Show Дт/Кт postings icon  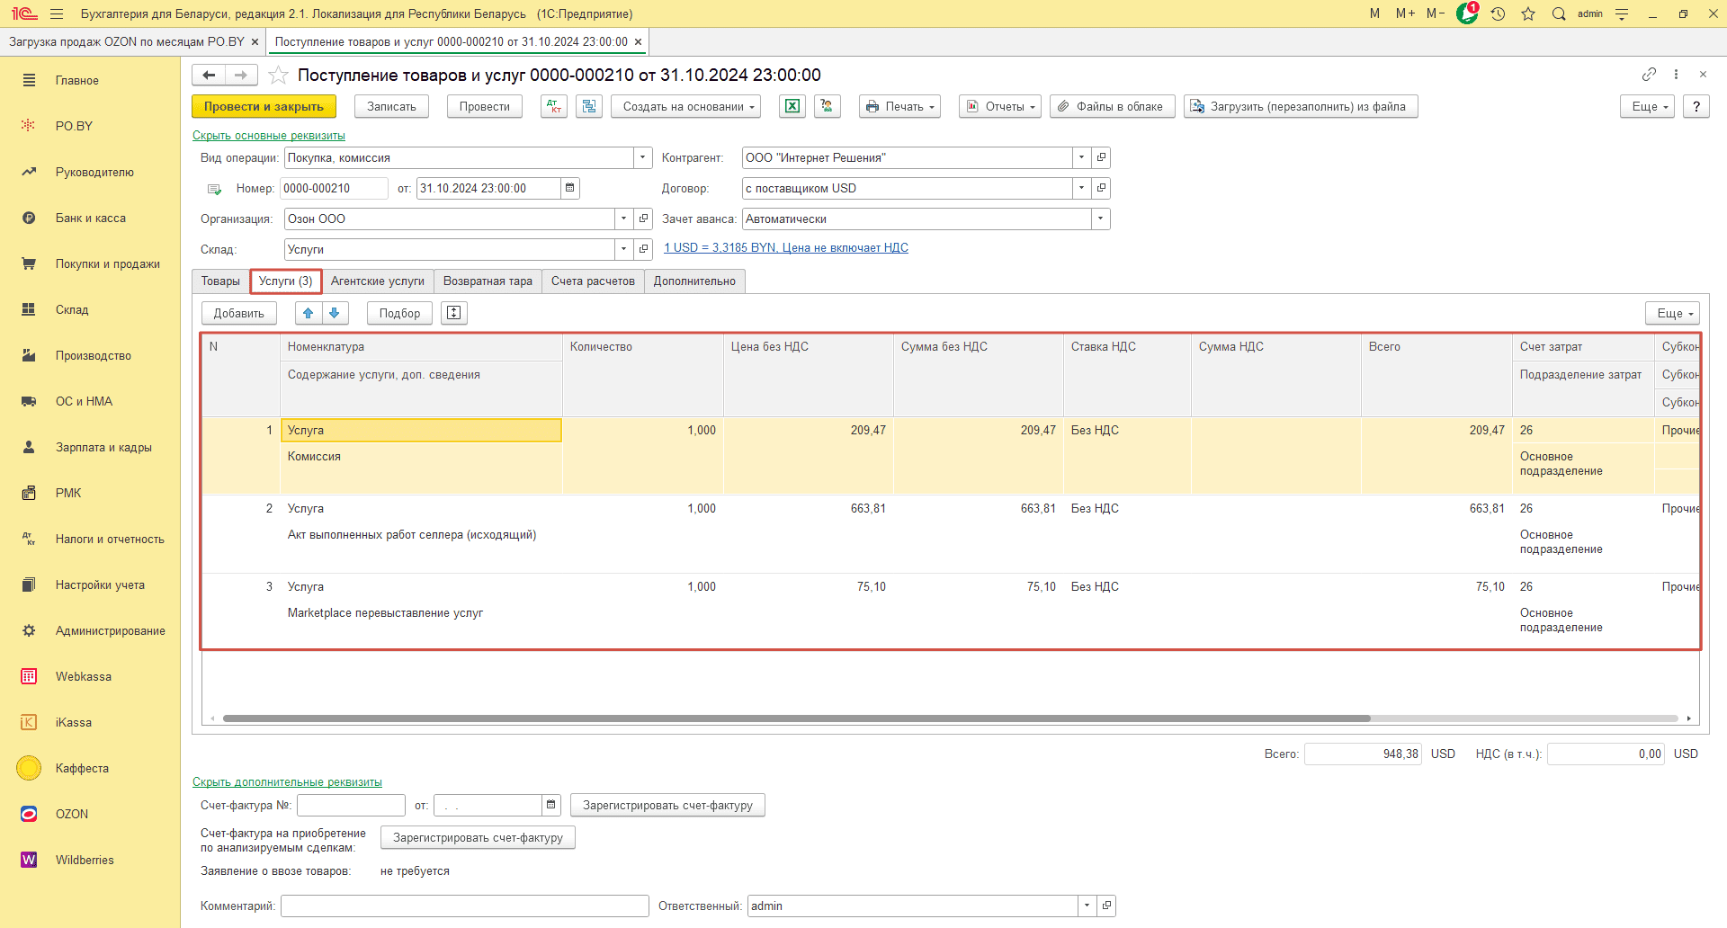pos(554,106)
